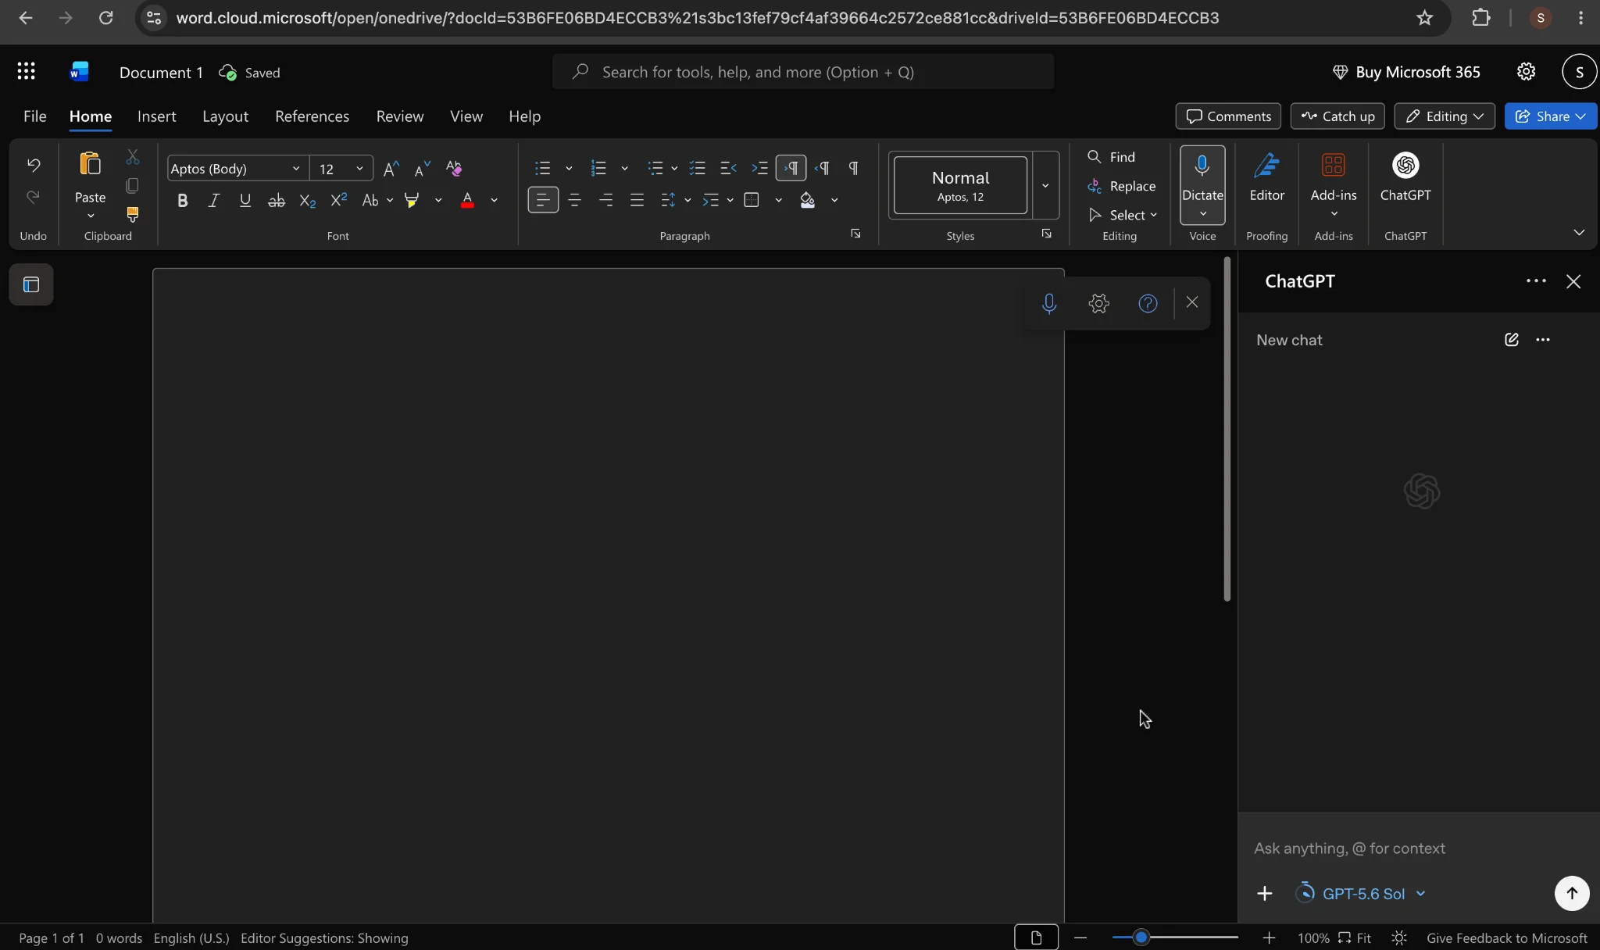Add attachment with plus in ChatGPT

tap(1265, 893)
